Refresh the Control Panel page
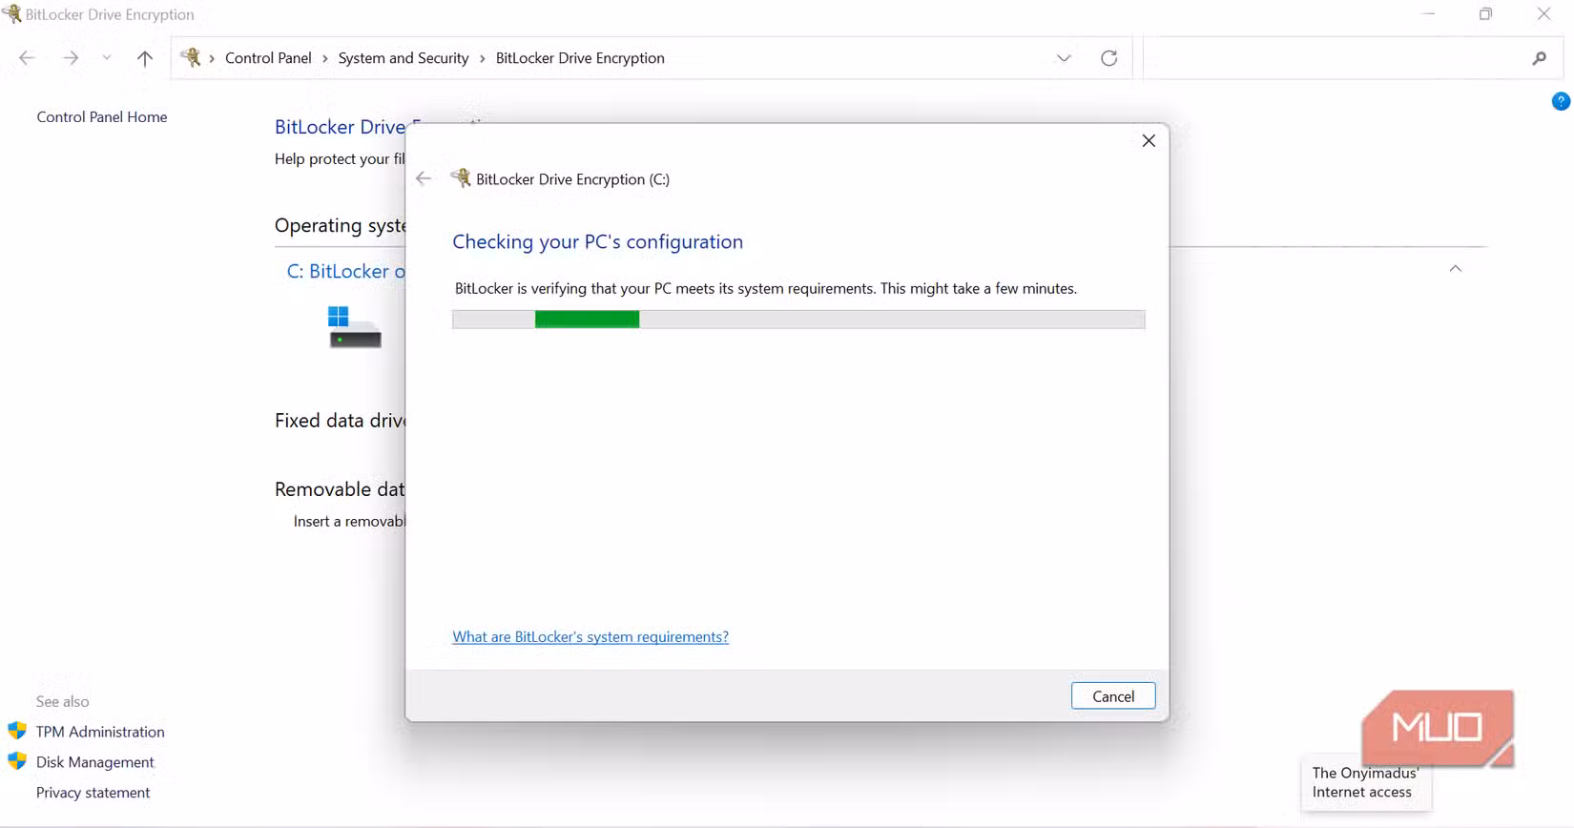1574x828 pixels. pos(1108,58)
